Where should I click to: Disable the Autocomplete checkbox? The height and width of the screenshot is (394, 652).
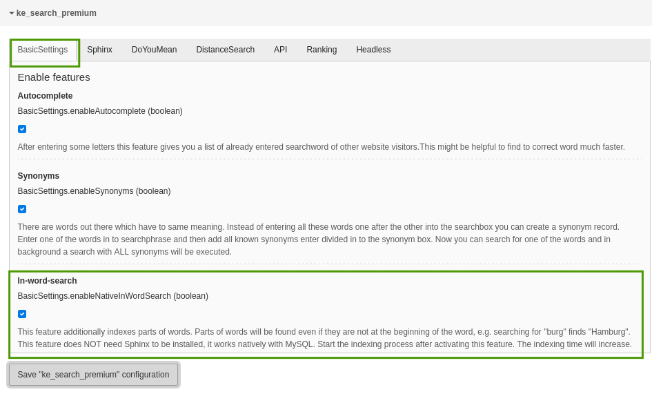point(22,129)
